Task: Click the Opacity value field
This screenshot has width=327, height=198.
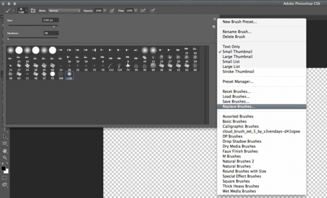Action: 98,10
